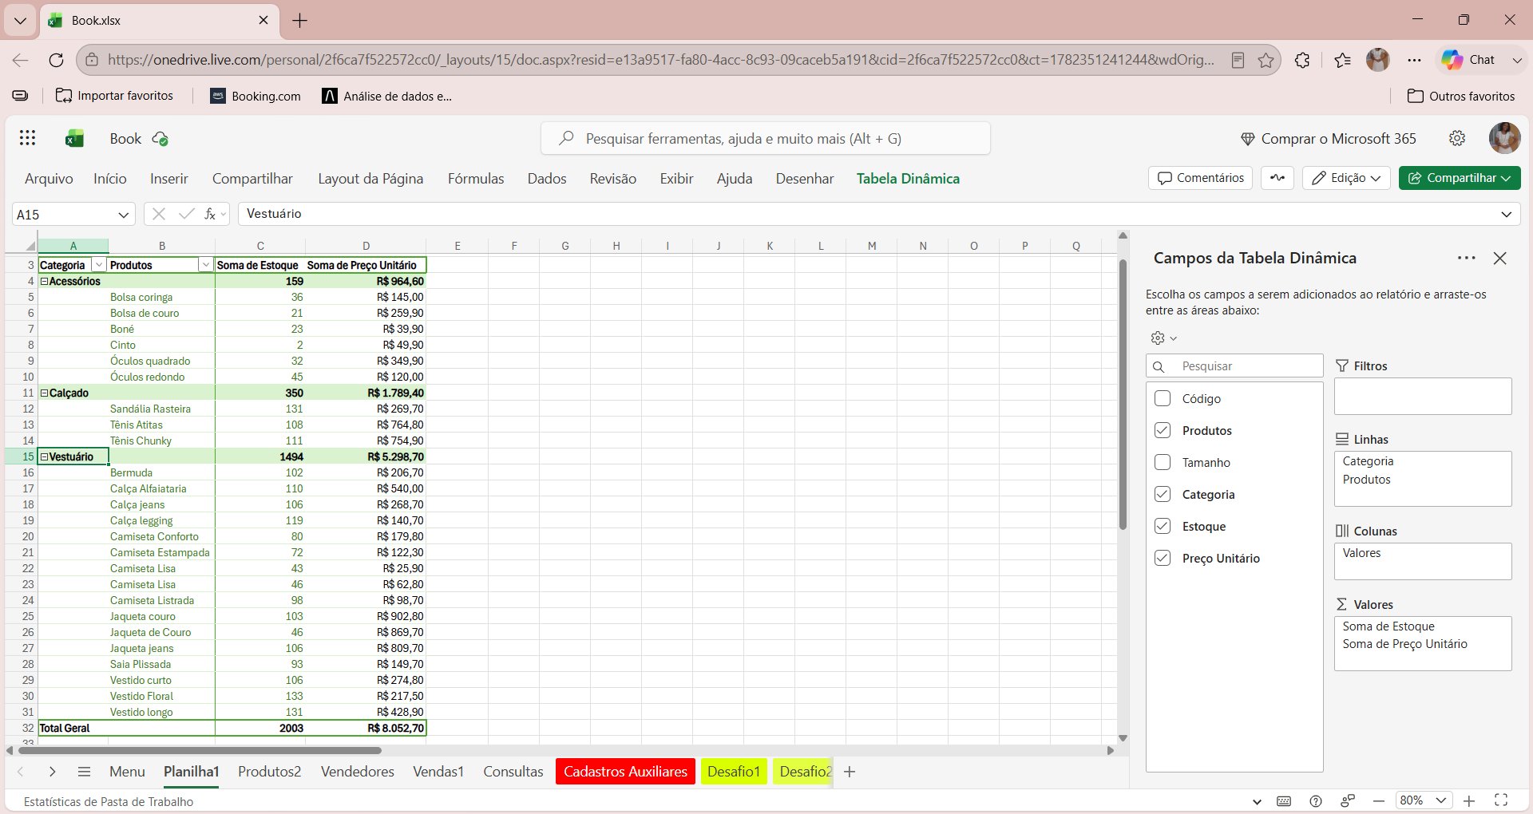The width and height of the screenshot is (1533, 814).
Task: Click the keyboard icon in status bar
Action: (x=1284, y=801)
